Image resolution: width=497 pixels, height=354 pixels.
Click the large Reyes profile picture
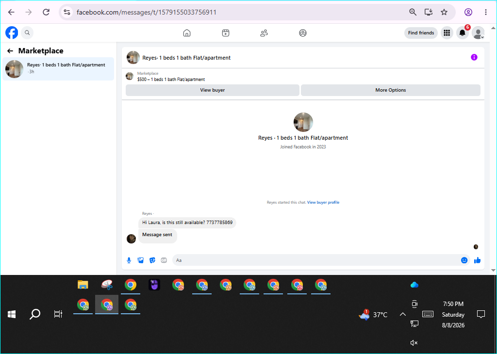(x=303, y=122)
